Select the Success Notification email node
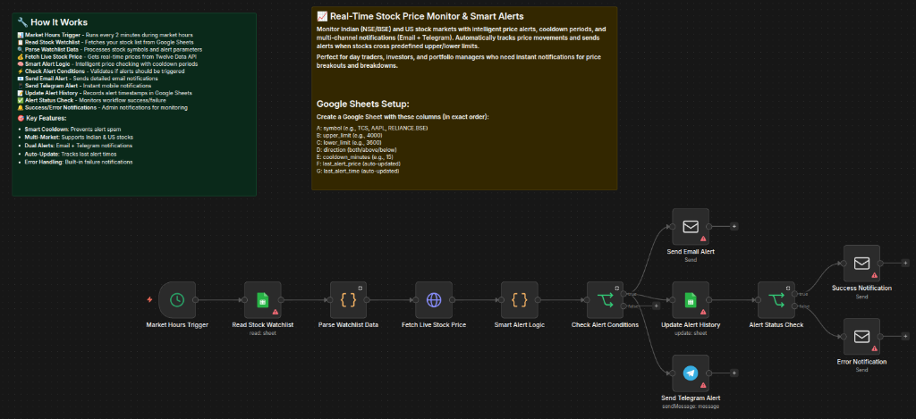 click(861, 264)
